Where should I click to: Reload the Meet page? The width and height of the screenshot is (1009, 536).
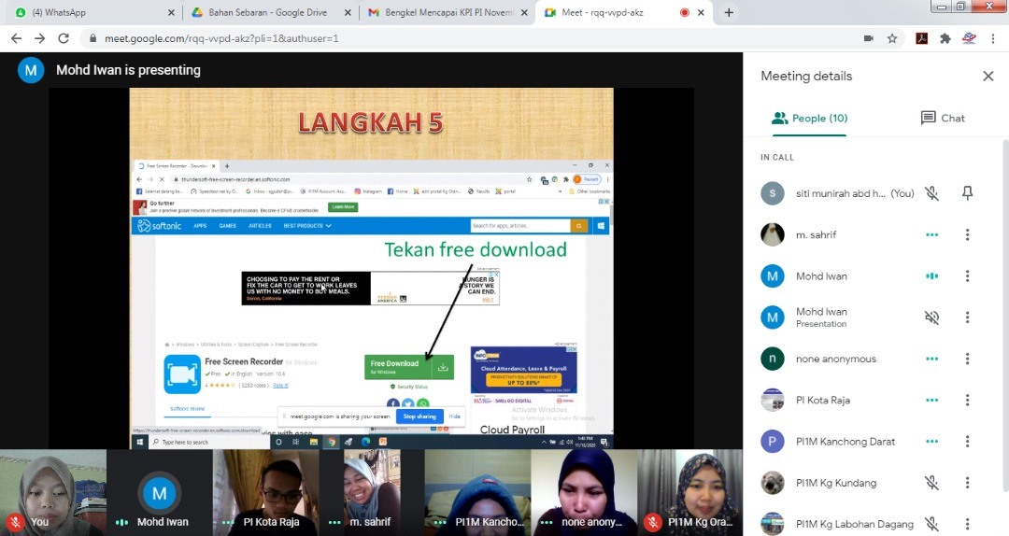[64, 38]
